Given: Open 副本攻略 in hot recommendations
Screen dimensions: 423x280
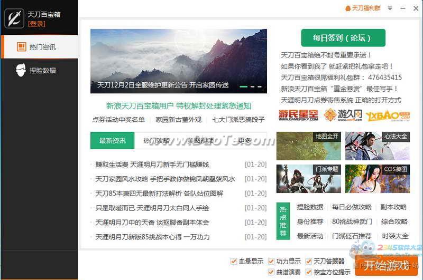Looking at the screenshot, I should [x=393, y=207].
